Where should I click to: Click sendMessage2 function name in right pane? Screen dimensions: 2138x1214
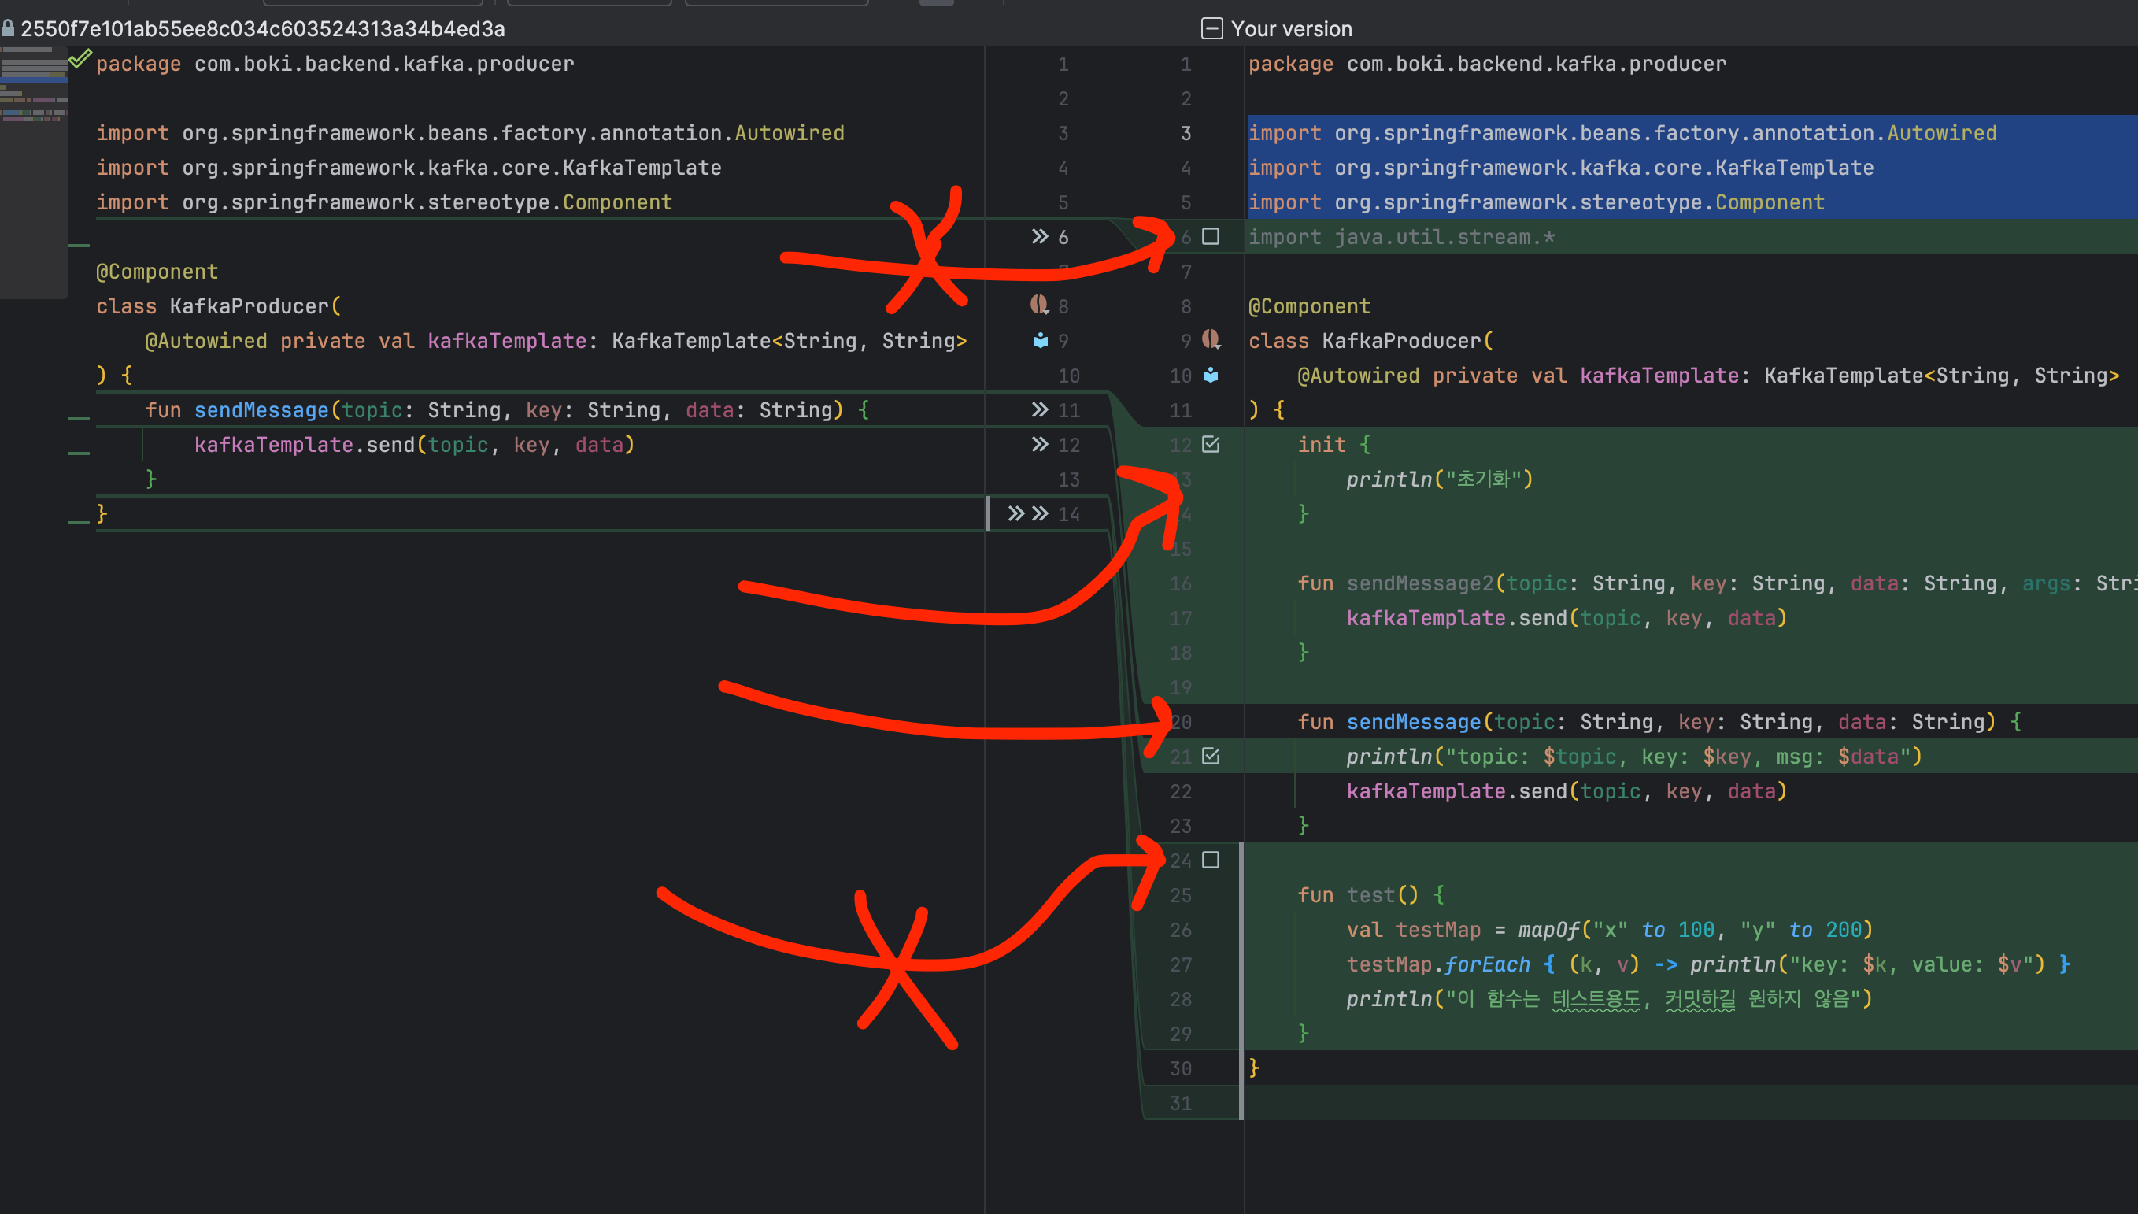(x=1419, y=583)
